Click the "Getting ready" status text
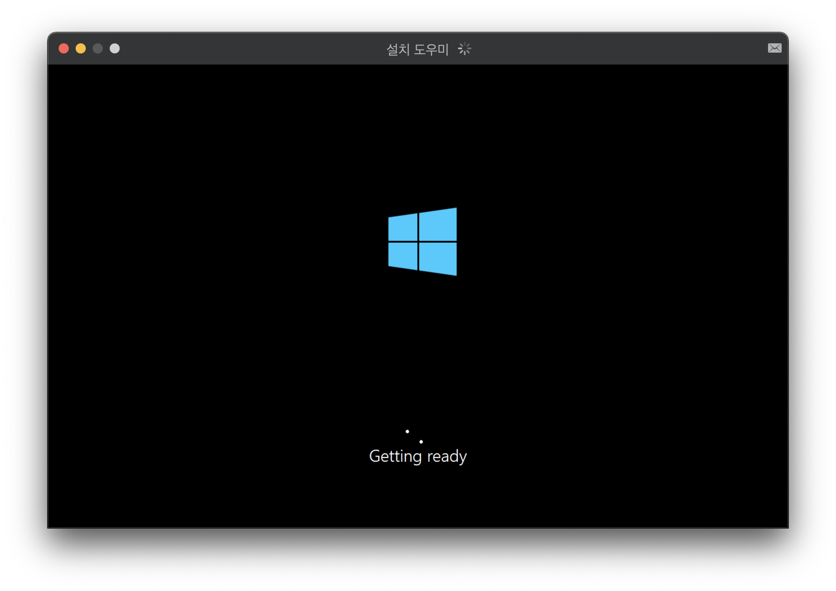Screen dimensions: 836x591 pyautogui.click(x=418, y=456)
